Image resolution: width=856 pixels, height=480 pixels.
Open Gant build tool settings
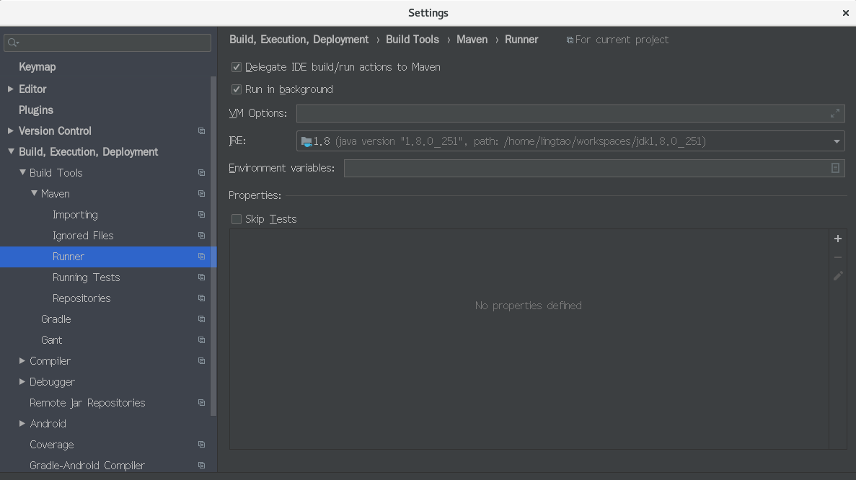(x=52, y=340)
